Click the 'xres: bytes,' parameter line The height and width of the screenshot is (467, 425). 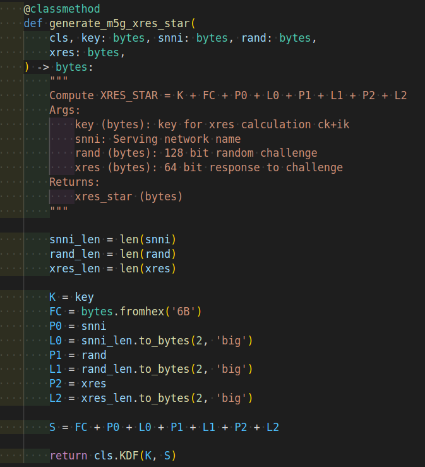[x=87, y=52]
